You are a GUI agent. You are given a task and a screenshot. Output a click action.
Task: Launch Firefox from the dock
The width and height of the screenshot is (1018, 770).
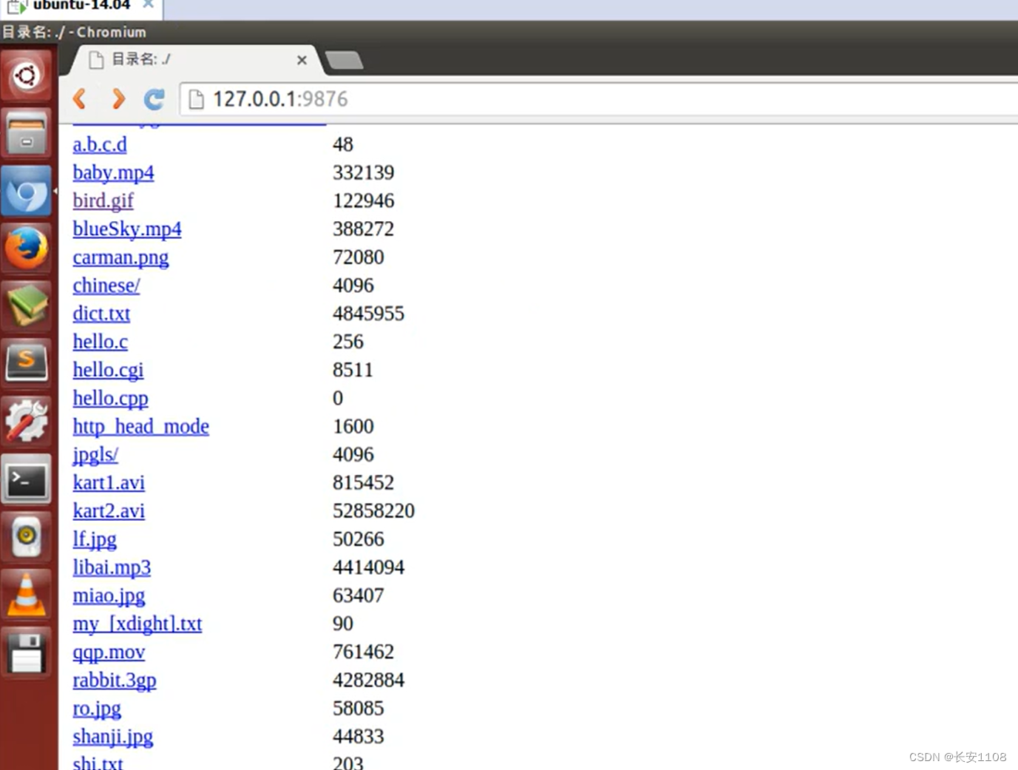27,249
